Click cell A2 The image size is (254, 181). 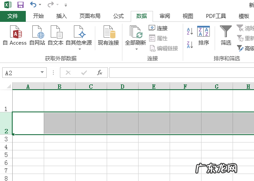(28, 123)
